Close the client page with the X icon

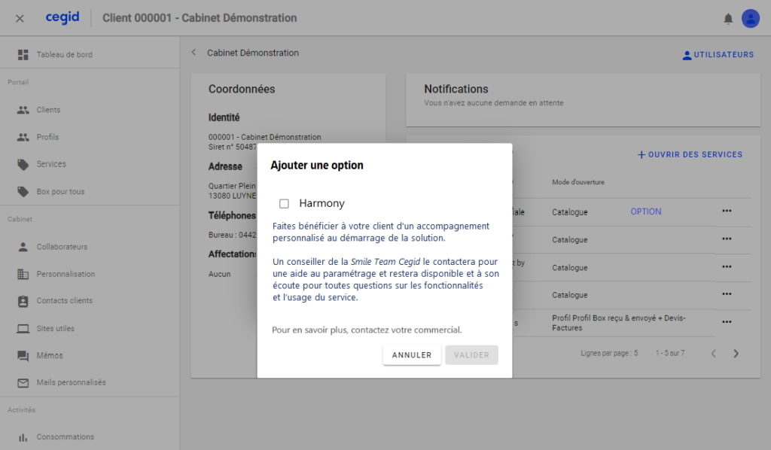20,18
